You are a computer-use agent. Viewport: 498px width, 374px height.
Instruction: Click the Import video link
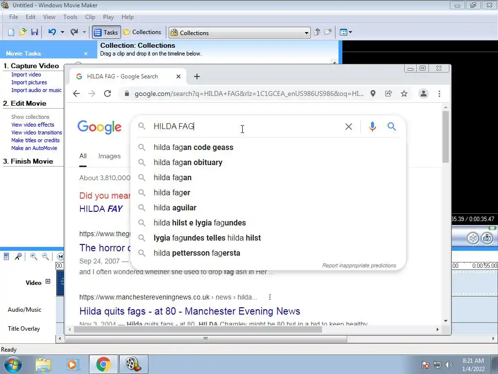coord(26,75)
